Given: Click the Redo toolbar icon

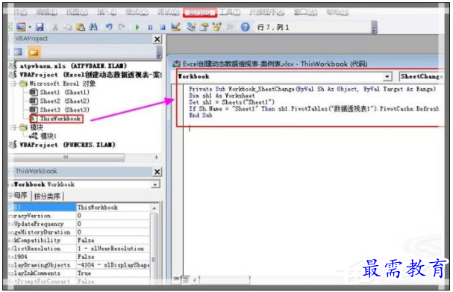Looking at the screenshot, I should coord(122,27).
